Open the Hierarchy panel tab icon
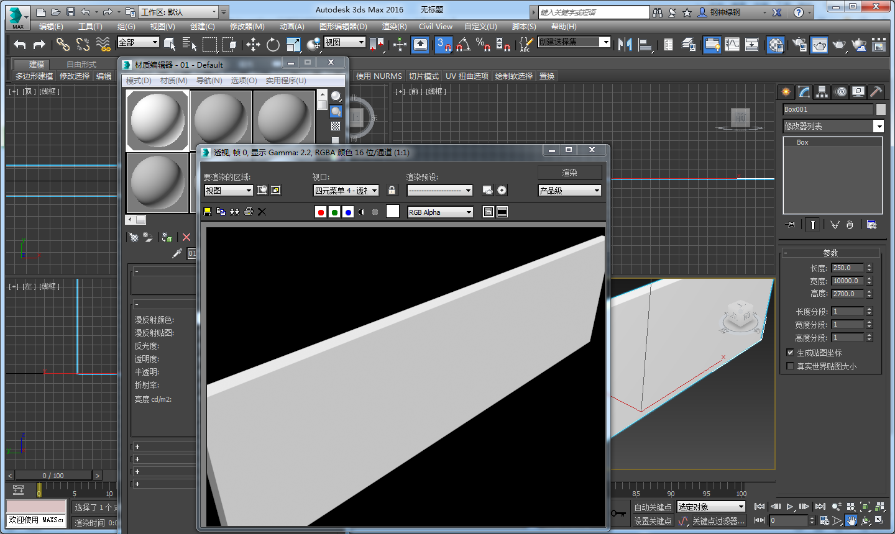The image size is (895, 534). pyautogui.click(x=822, y=92)
